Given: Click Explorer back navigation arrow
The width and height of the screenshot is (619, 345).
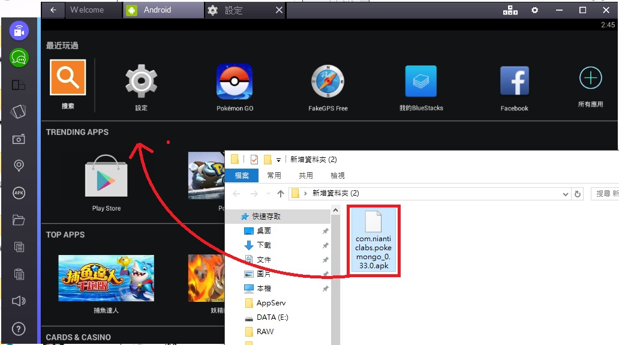Looking at the screenshot, I should [236, 194].
